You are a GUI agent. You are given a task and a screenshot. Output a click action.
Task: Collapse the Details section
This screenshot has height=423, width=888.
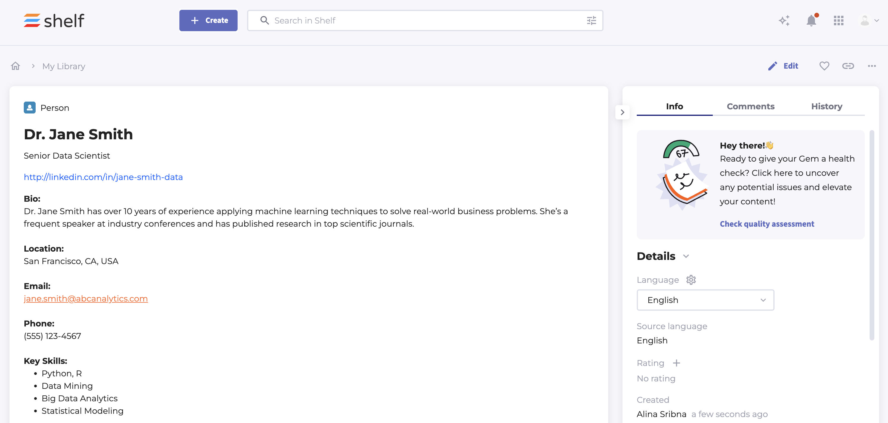click(x=686, y=256)
